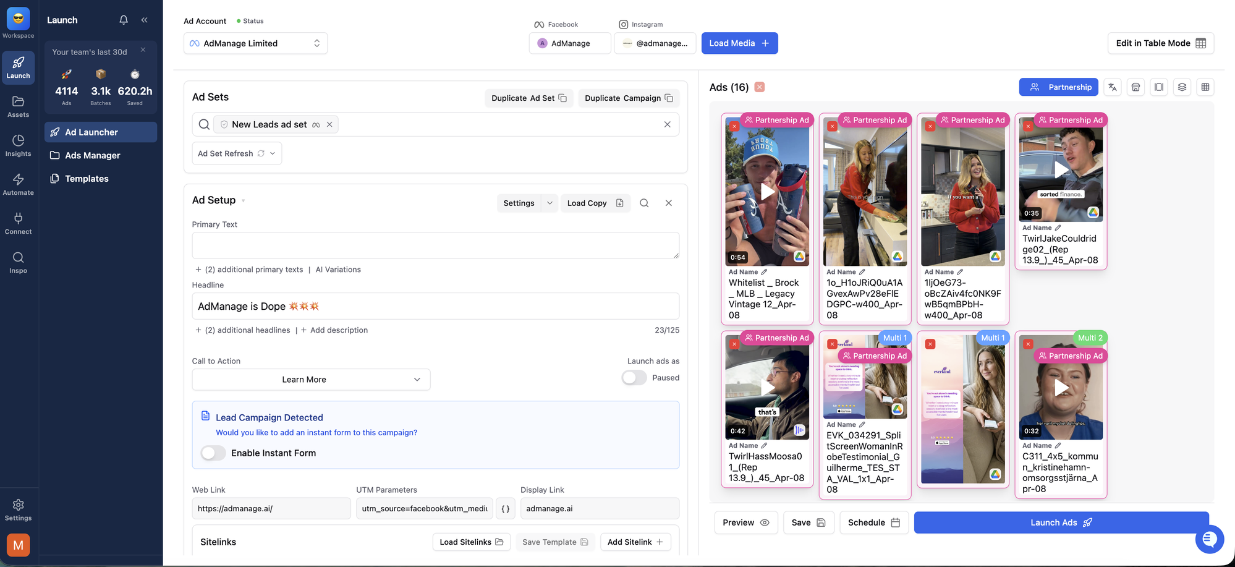Collapse the sidebar with the double-chevron icon

coord(144,20)
